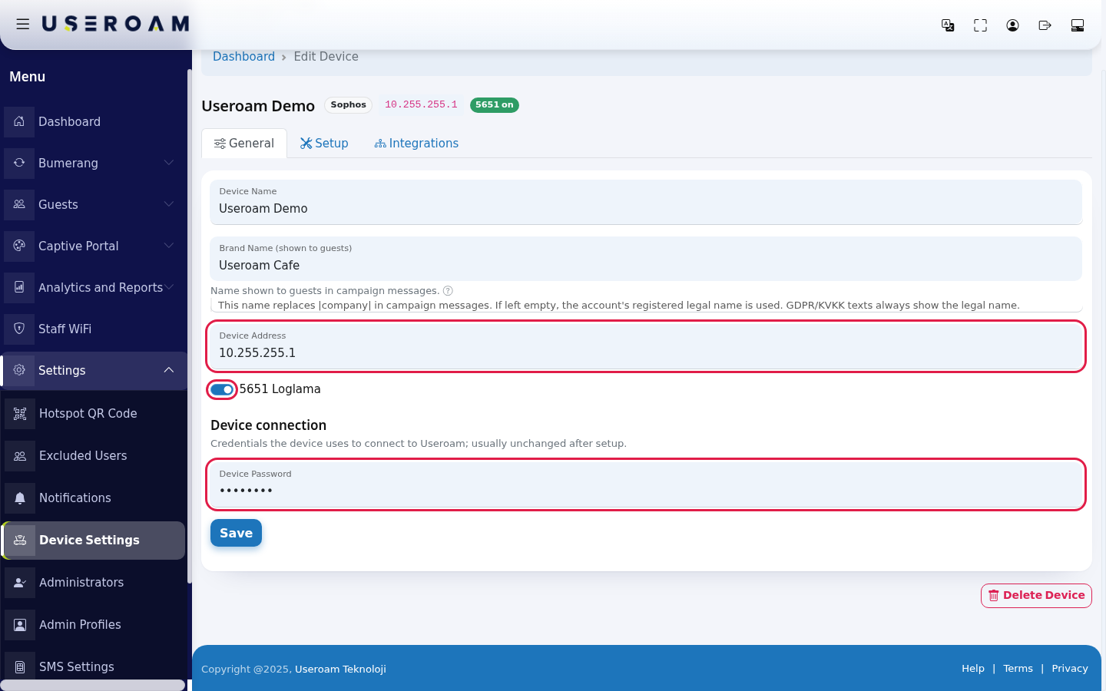Click the Guests people icon
This screenshot has width=1106, height=691.
coord(19,204)
